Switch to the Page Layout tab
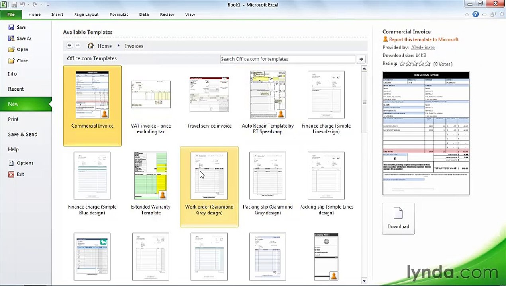 (86, 14)
